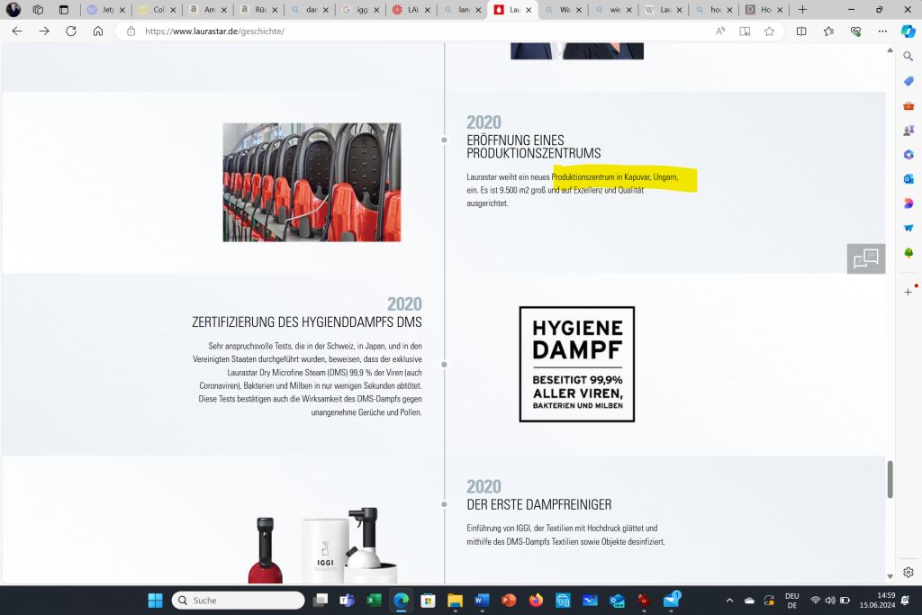
Task: Click the chat widget on the page
Action: pos(865,259)
